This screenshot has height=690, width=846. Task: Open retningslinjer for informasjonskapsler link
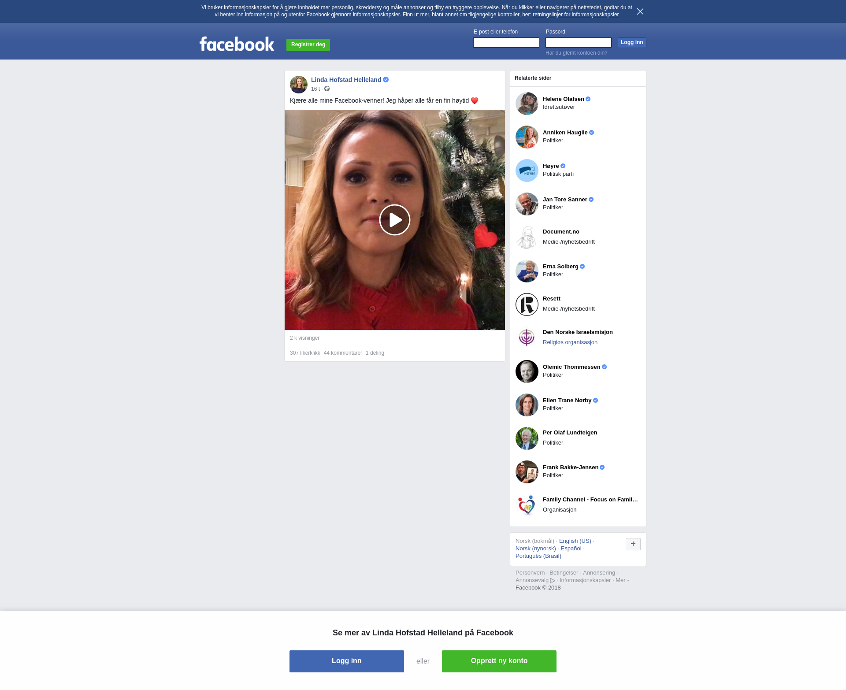(575, 15)
